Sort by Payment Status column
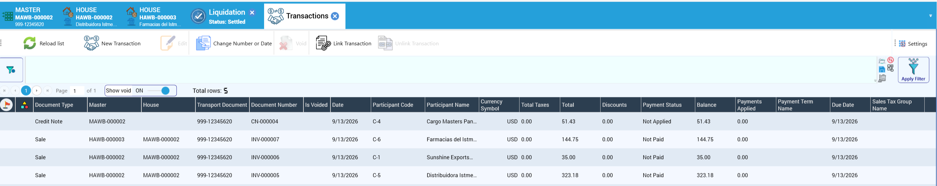The image size is (937, 186). [x=668, y=105]
